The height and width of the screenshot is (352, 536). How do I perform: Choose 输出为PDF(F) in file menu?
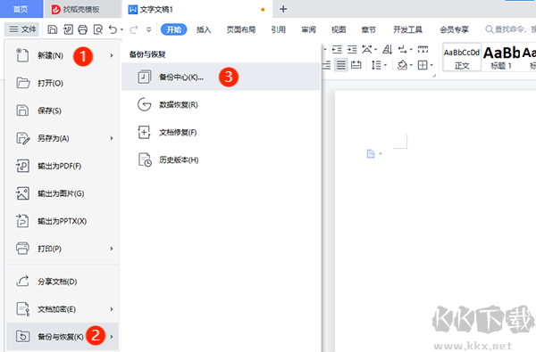tap(63, 166)
